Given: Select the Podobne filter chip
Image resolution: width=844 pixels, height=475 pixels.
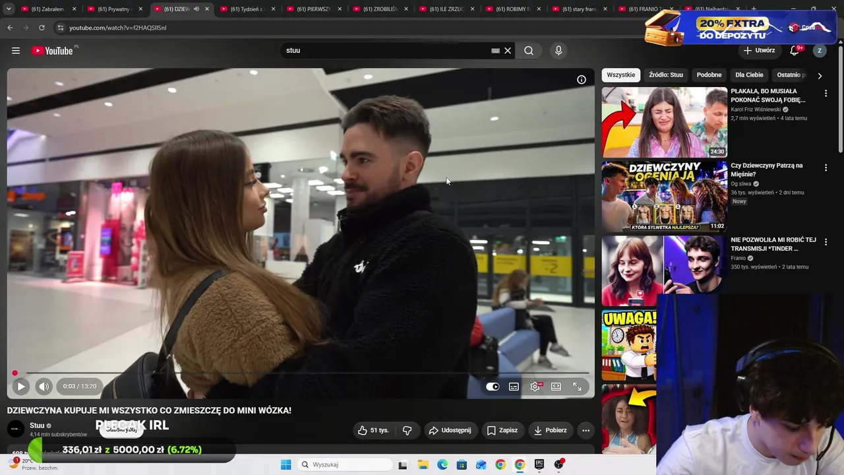Looking at the screenshot, I should click(709, 75).
